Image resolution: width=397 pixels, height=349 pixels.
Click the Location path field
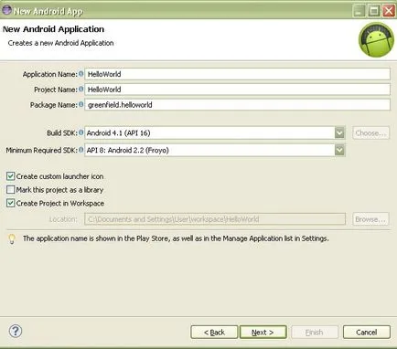(x=215, y=219)
